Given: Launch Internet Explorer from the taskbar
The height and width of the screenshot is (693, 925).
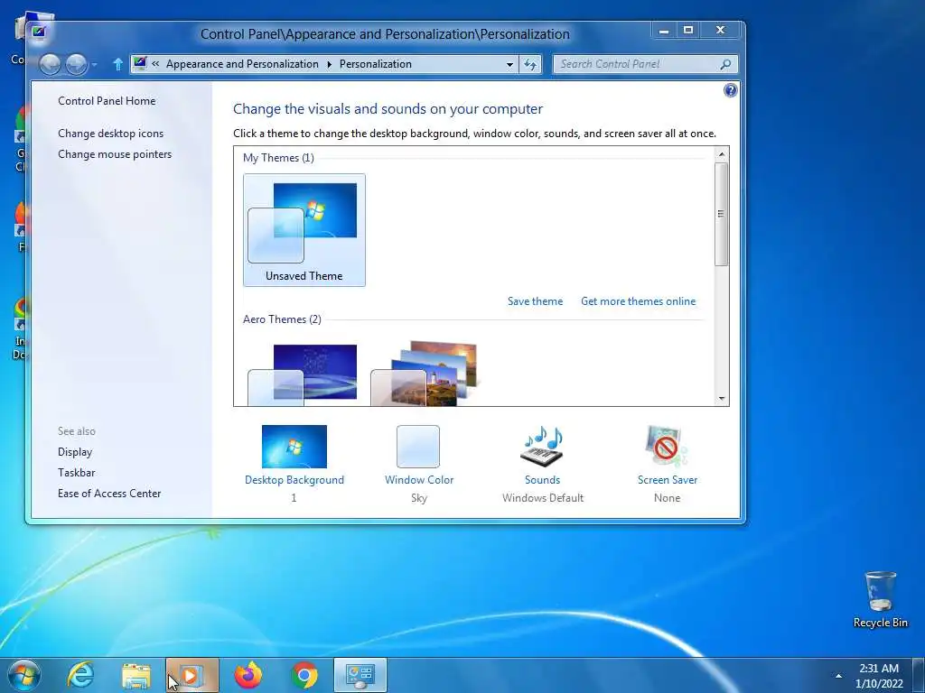Looking at the screenshot, I should tap(80, 675).
